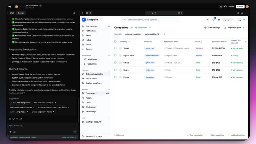Add a new filter with plus icon
256x144 pixels.
(x=164, y=34)
